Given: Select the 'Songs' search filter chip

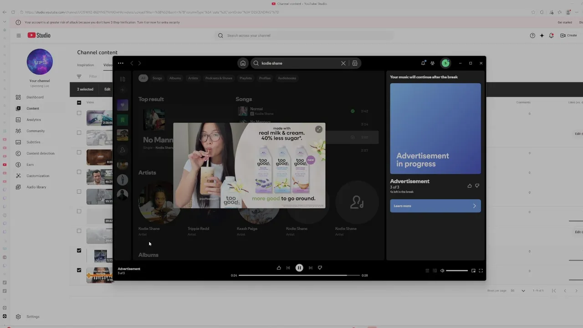Looking at the screenshot, I should click(x=157, y=78).
